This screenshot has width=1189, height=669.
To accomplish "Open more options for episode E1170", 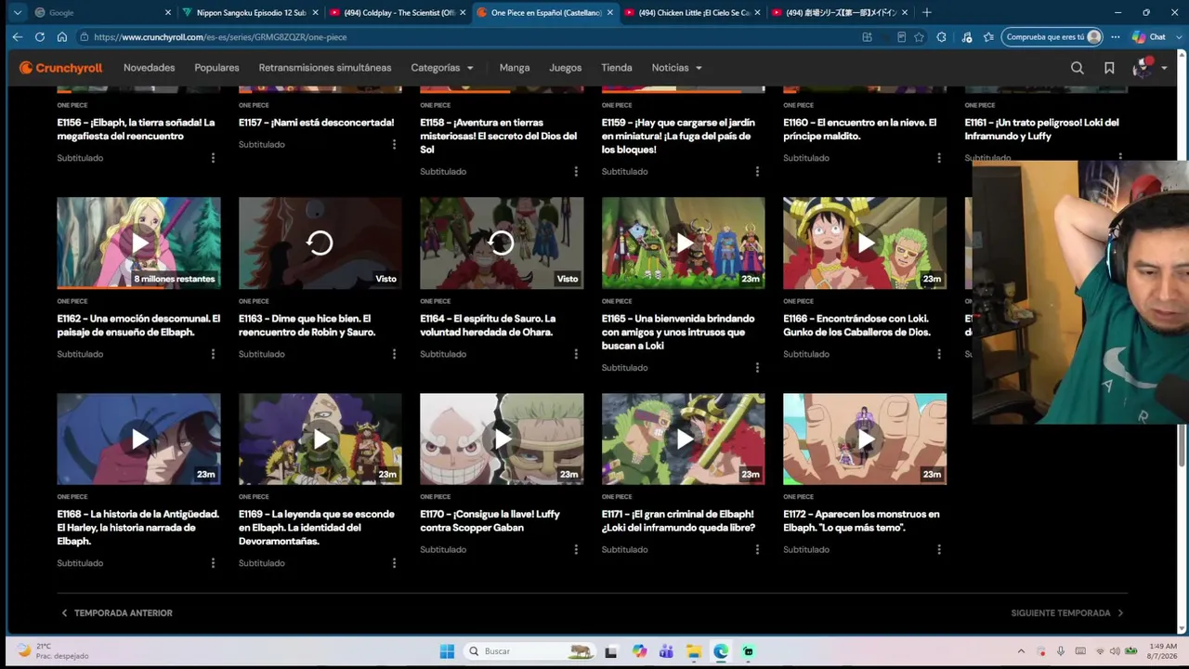I will pos(576,549).
